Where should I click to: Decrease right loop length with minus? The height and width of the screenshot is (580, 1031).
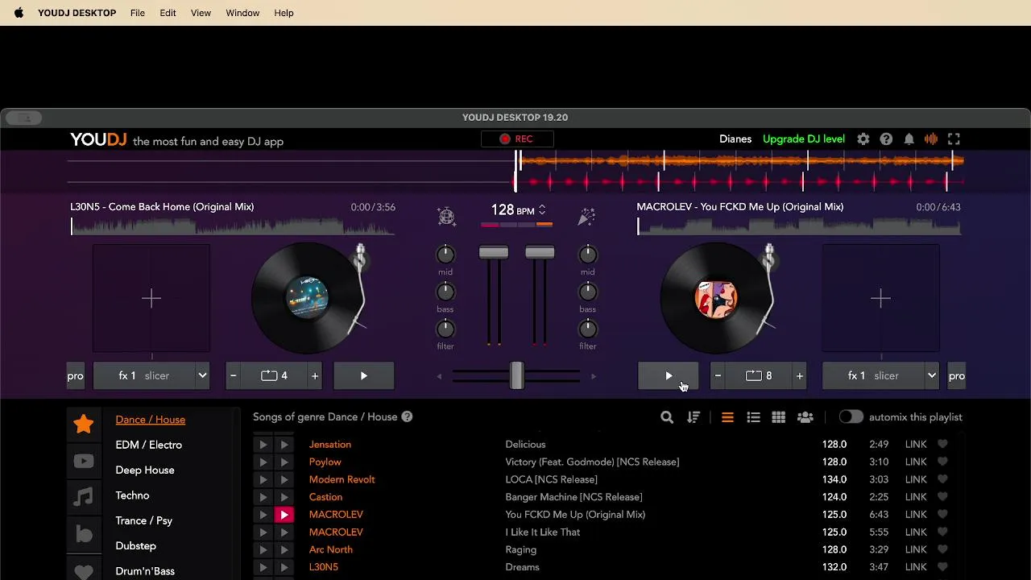click(718, 376)
